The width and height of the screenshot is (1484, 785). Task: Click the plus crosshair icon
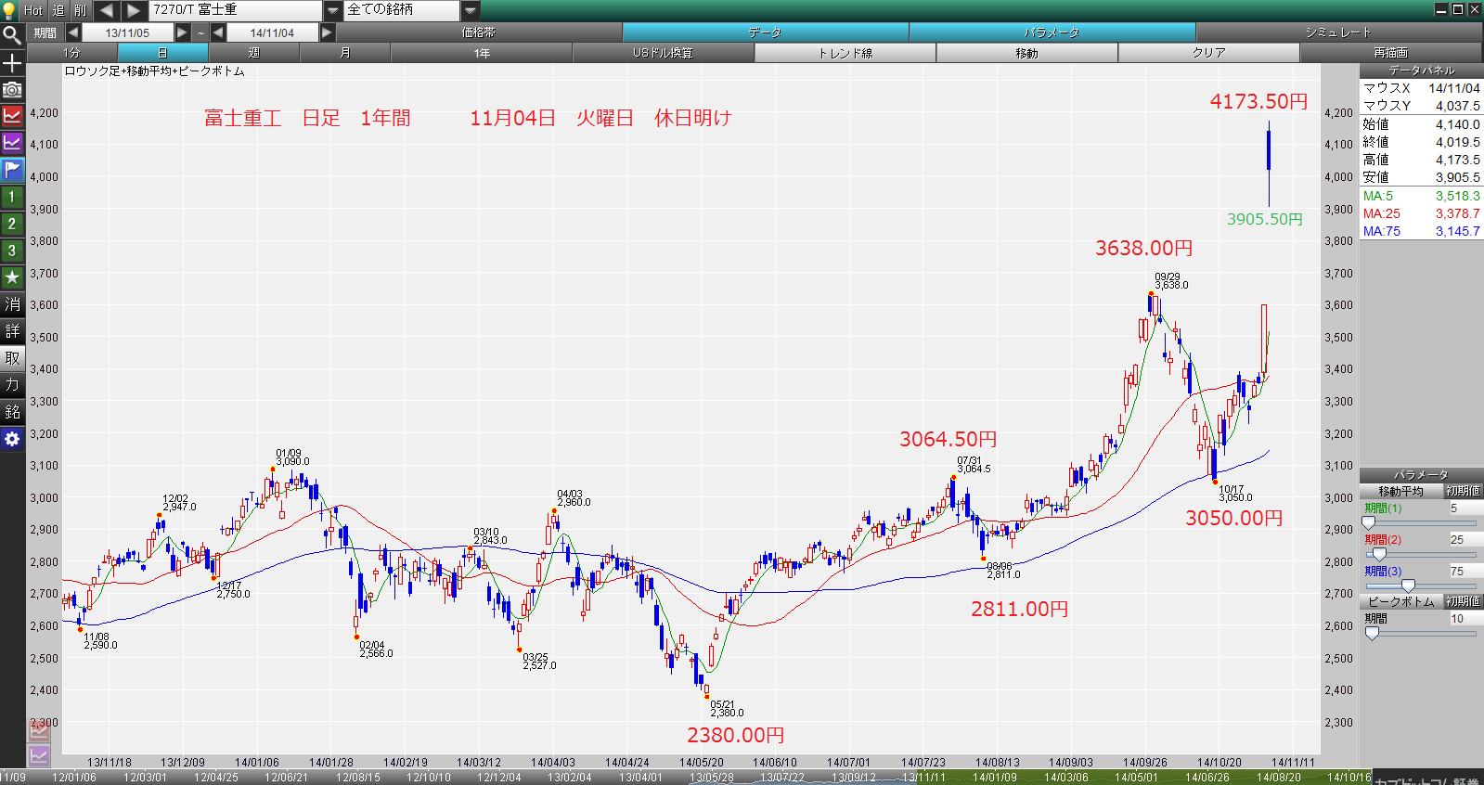coord(12,62)
